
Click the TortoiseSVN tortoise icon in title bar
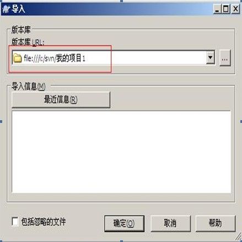point(6,9)
